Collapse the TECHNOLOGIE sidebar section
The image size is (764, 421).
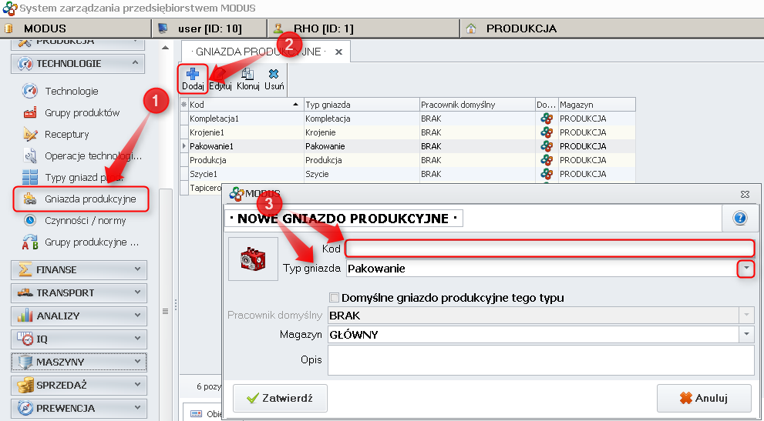click(x=78, y=63)
